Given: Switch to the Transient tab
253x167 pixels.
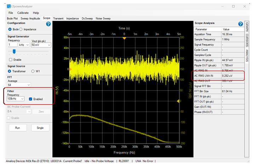Looking at the screenshot, I should coord(58,18).
